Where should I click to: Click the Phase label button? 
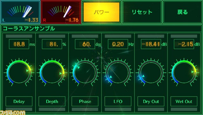click(85, 101)
